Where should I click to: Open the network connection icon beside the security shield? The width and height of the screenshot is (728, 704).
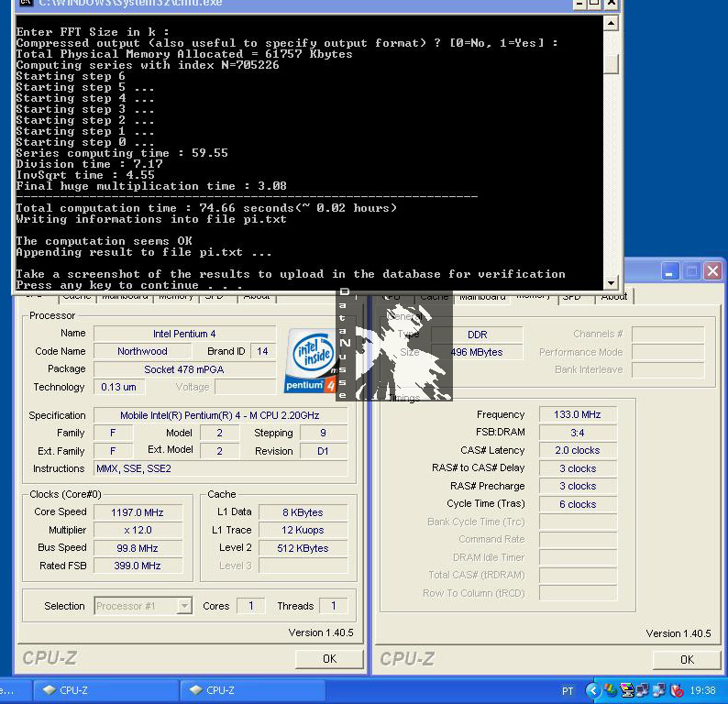(x=659, y=690)
